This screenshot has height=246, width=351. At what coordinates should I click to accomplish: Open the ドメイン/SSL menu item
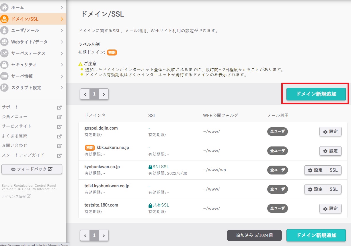pos(25,19)
